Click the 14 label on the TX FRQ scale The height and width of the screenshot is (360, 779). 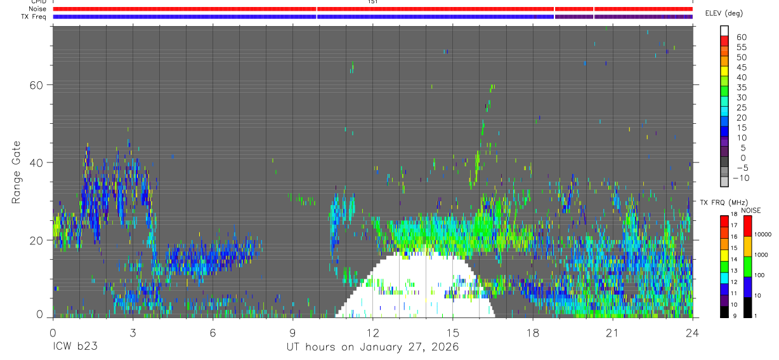tap(734, 259)
